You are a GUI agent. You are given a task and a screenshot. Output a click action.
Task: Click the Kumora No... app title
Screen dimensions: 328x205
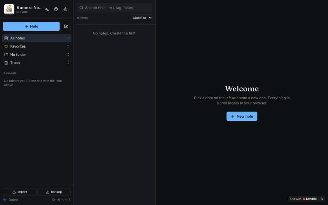coord(30,7)
